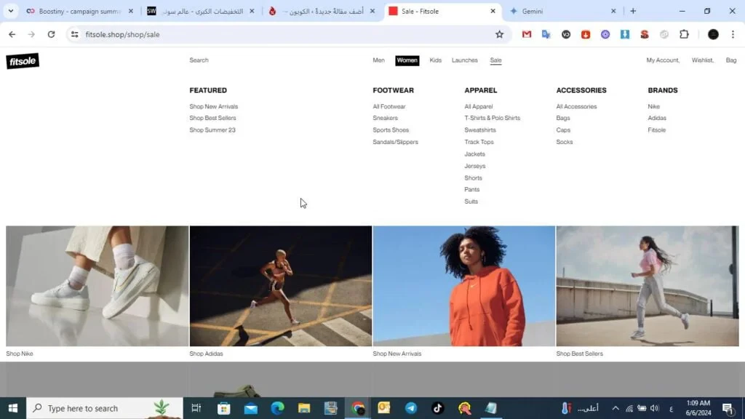The image size is (745, 419).
Task: Open My Account page
Action: click(x=662, y=60)
